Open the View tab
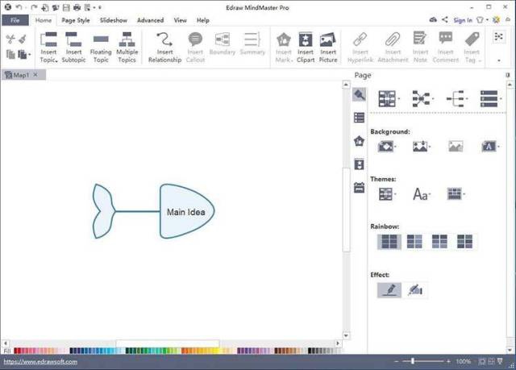516x370 pixels. (181, 20)
